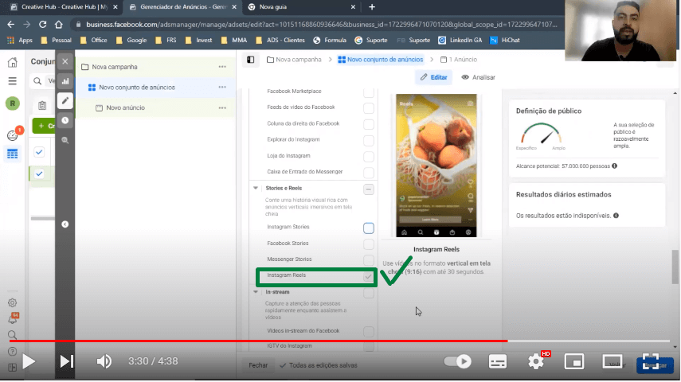Image resolution: width=681 pixels, height=382 pixels.
Task: Open browser home page
Action: coord(59,25)
